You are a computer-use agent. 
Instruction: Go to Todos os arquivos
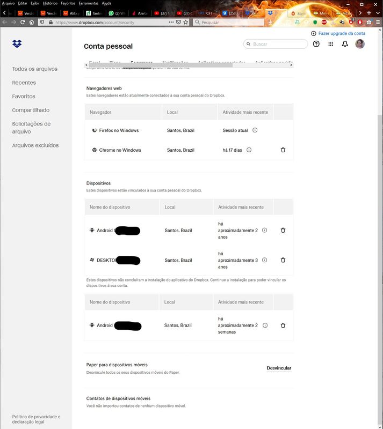tap(34, 69)
